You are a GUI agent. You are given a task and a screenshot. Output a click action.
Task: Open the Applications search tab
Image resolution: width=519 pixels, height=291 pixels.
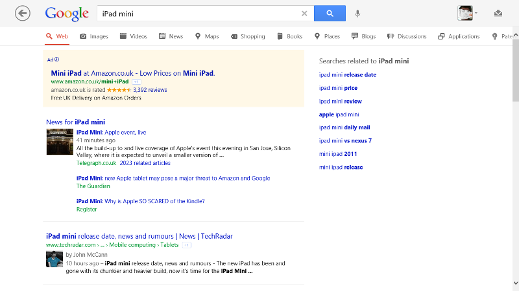tap(459, 36)
